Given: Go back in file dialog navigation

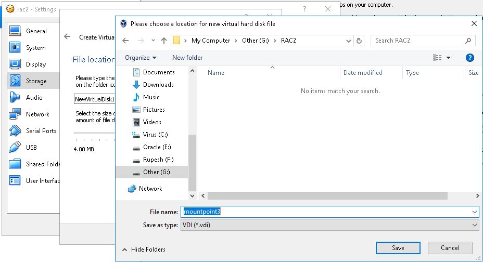Looking at the screenshot, I should pyautogui.click(x=125, y=41).
